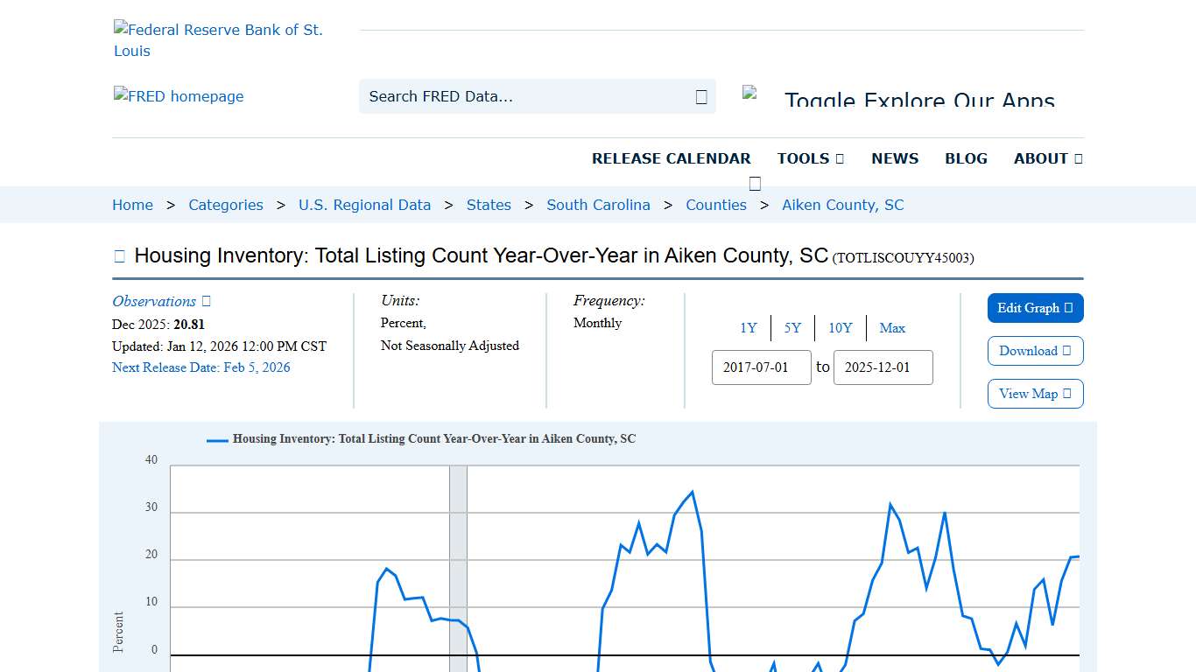Click the blue legend line swatch for the series
The height and width of the screenshot is (672, 1196).
pyautogui.click(x=215, y=439)
